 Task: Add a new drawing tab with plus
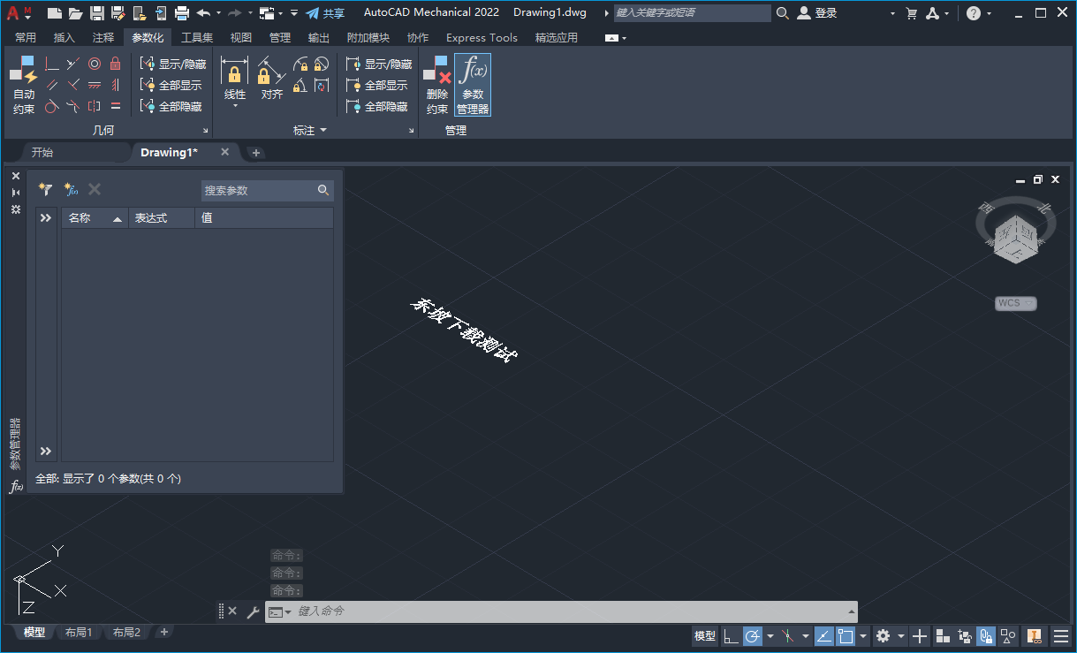tap(256, 153)
